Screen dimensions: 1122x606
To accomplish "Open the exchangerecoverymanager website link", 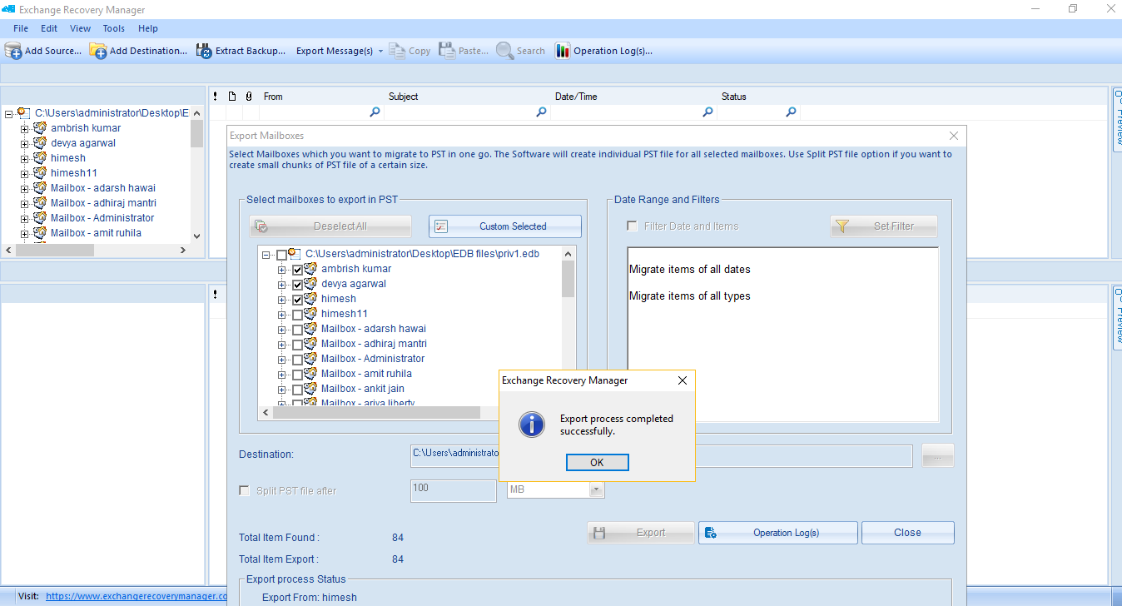I will pyautogui.click(x=137, y=596).
